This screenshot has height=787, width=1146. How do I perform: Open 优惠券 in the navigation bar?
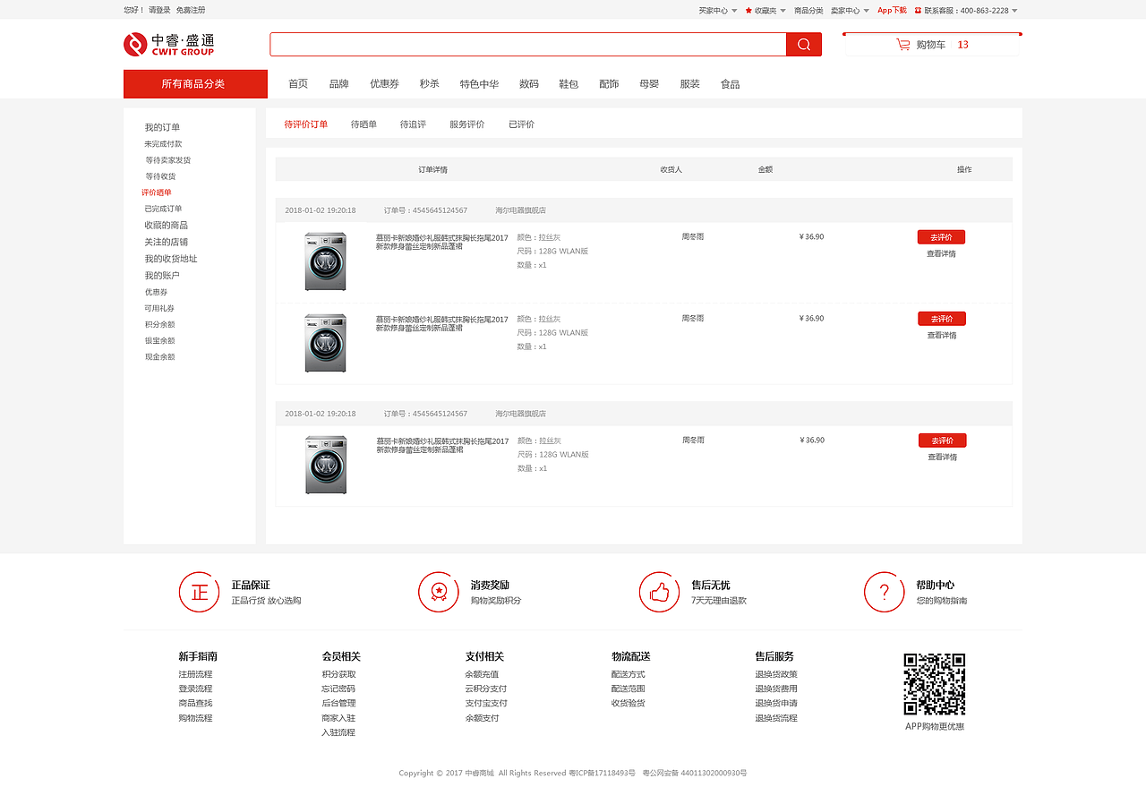(384, 84)
